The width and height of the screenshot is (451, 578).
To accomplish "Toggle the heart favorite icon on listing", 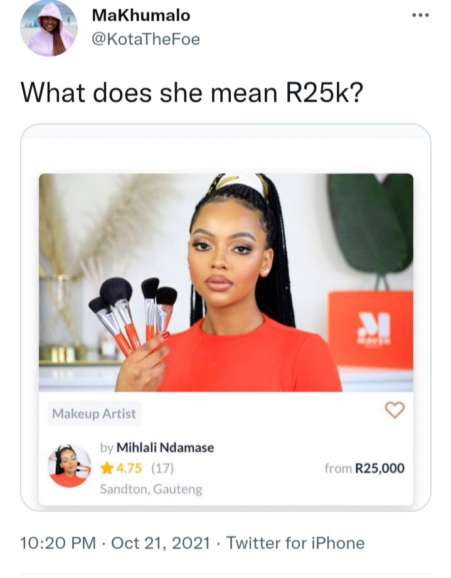I will point(395,410).
